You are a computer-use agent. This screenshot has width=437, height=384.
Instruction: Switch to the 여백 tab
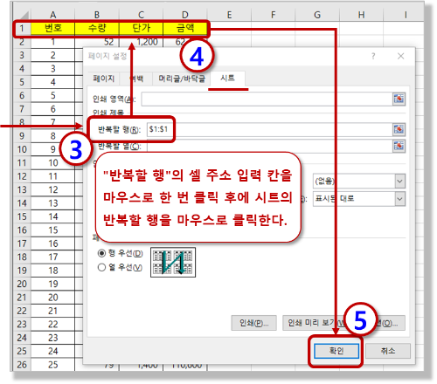[136, 79]
